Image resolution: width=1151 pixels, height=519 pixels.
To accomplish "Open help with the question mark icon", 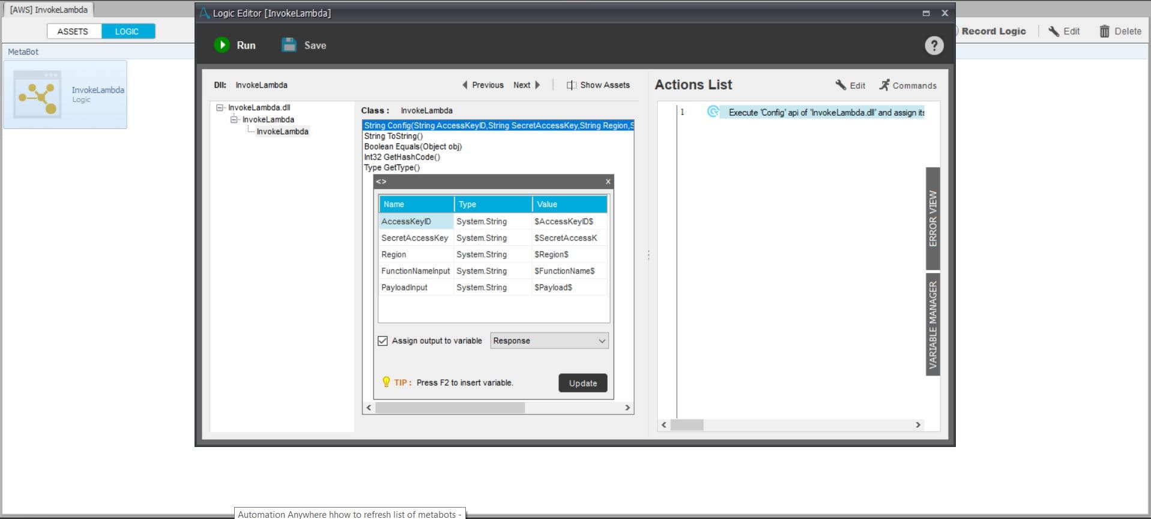I will [x=934, y=46].
